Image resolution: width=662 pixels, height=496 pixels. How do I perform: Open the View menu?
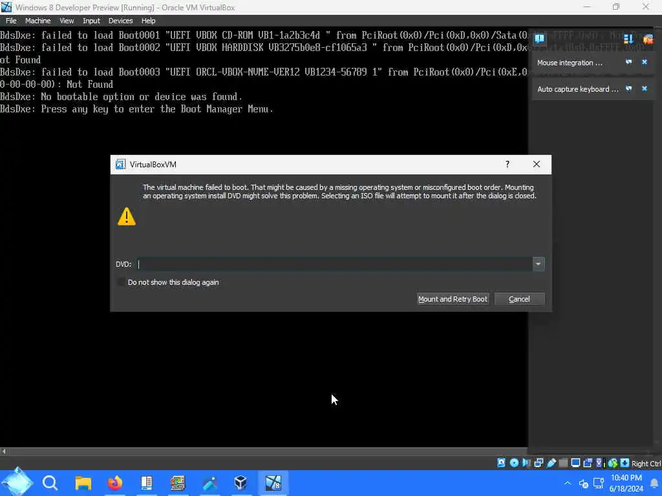pos(67,21)
